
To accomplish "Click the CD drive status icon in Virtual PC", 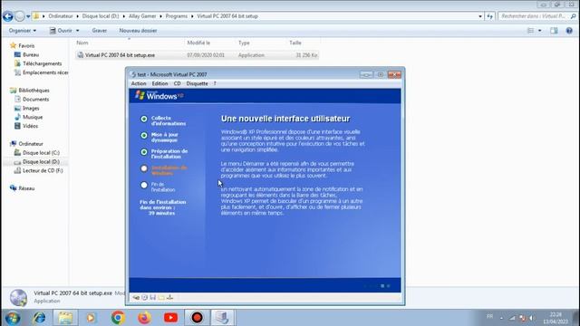I will pos(145,297).
